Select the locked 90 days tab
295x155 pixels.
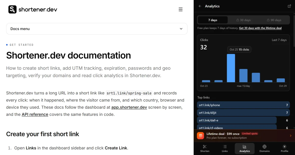pyautogui.click(x=274, y=20)
